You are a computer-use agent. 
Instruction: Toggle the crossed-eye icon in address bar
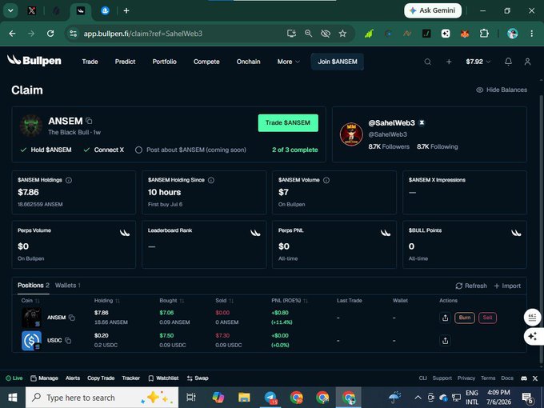pos(325,34)
